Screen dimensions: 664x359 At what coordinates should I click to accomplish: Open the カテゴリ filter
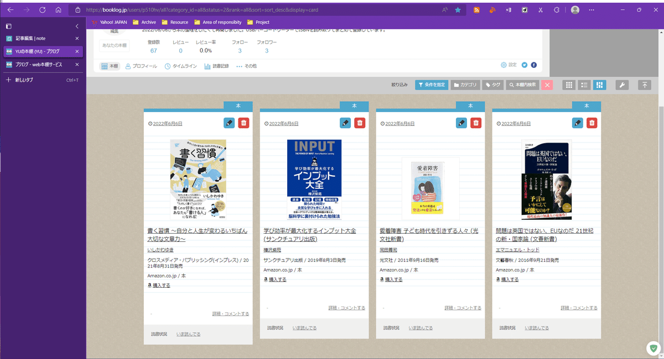coord(465,85)
